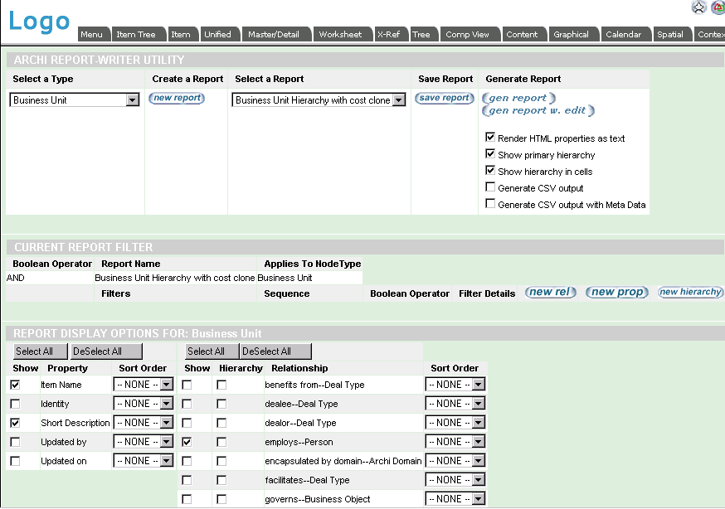
Task: Switch to the Worksheet tab
Action: click(343, 34)
